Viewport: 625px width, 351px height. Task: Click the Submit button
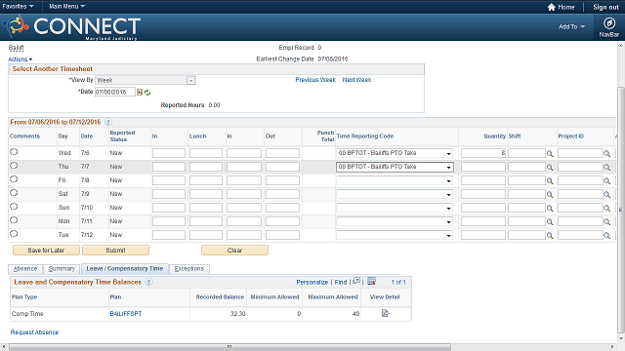115,251
